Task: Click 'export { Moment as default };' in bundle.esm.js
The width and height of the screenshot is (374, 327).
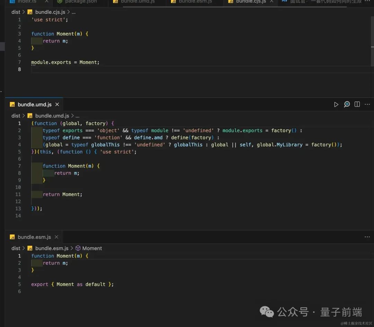Action: pyautogui.click(x=72, y=284)
